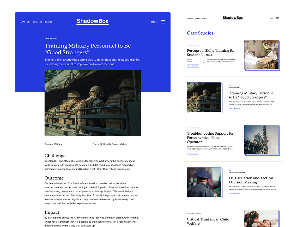Open Services in blue header navigation
This screenshot has height=227, width=297.
[38, 22]
